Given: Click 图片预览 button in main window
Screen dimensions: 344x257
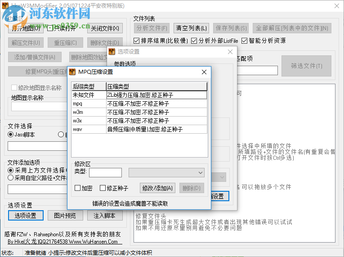Looking at the screenshot, I should [65, 216].
